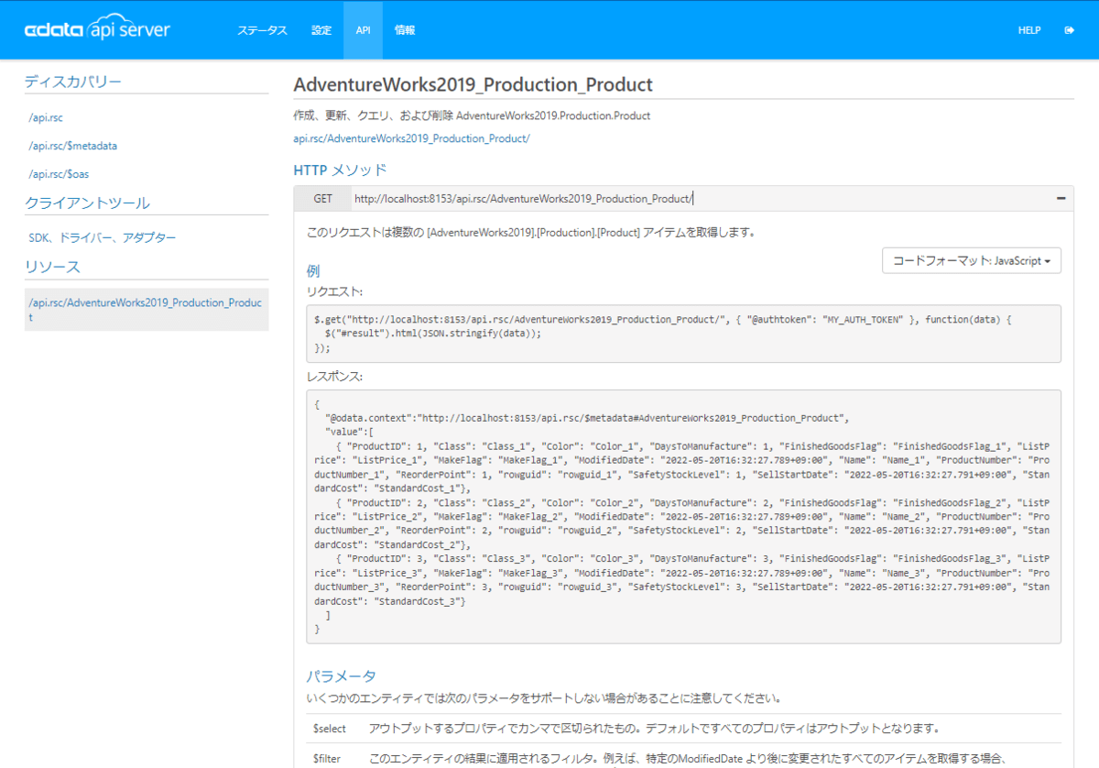Screen dimensions: 1099x768
Task: Click the クライアントツール section heading
Action: tap(88, 203)
